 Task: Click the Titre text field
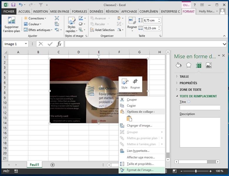click(200, 107)
